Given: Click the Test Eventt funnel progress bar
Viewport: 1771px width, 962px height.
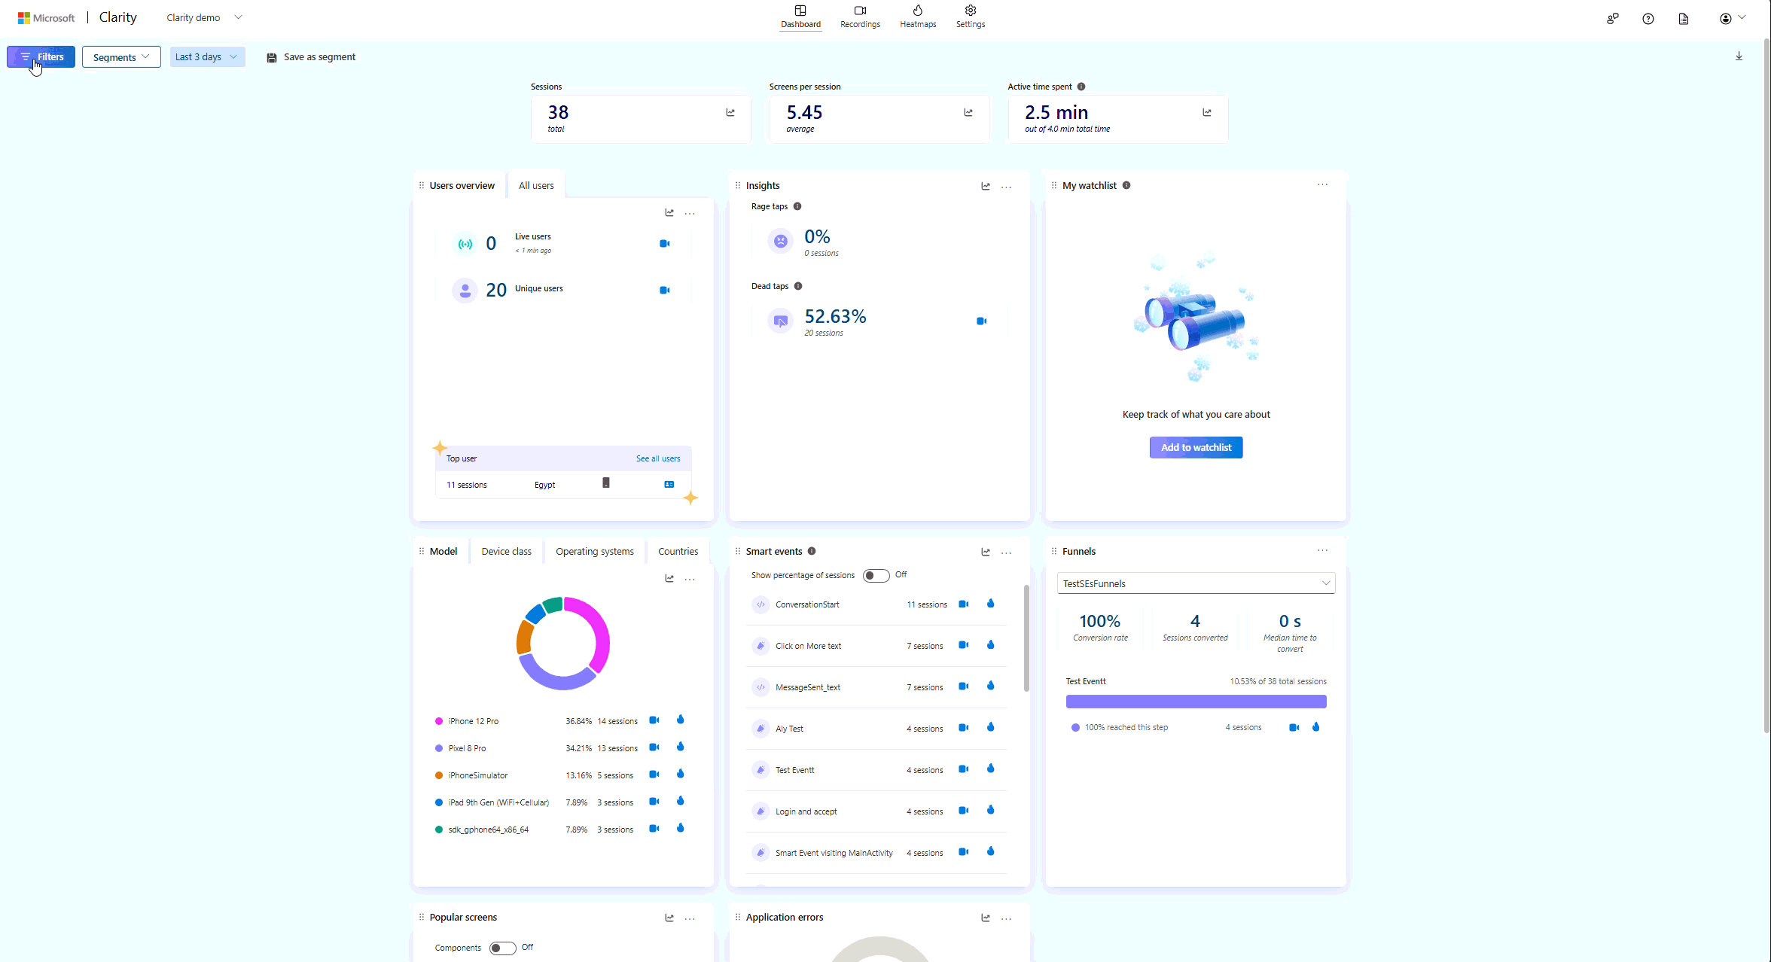Looking at the screenshot, I should [x=1196, y=702].
